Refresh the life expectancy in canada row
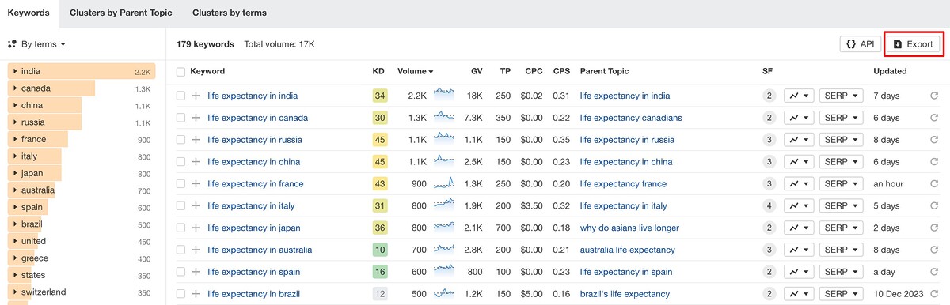950x305 pixels. 934,118
